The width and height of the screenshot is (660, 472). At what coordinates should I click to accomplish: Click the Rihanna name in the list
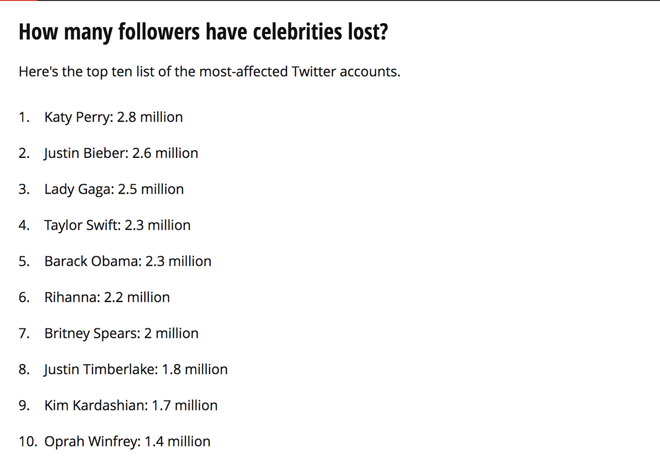coord(71,298)
